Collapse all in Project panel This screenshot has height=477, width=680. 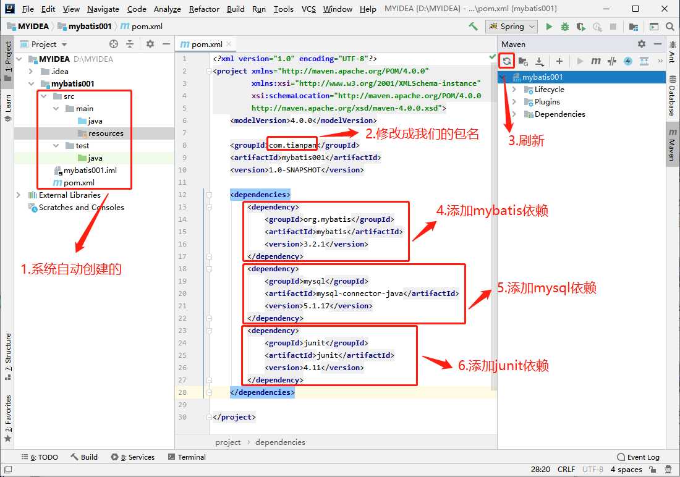pos(130,44)
